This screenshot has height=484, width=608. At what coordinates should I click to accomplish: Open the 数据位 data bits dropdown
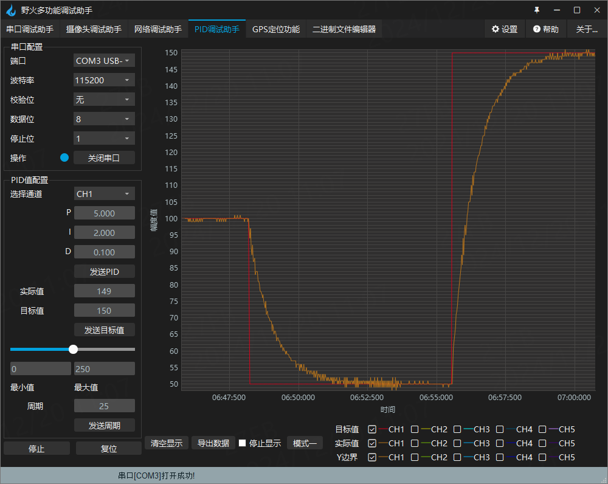[104, 119]
